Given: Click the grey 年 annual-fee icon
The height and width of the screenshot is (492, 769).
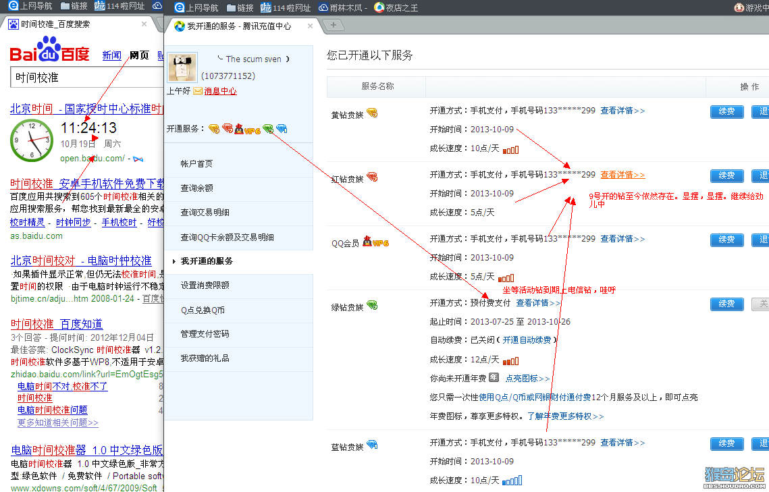Looking at the screenshot, I should click(x=494, y=377).
